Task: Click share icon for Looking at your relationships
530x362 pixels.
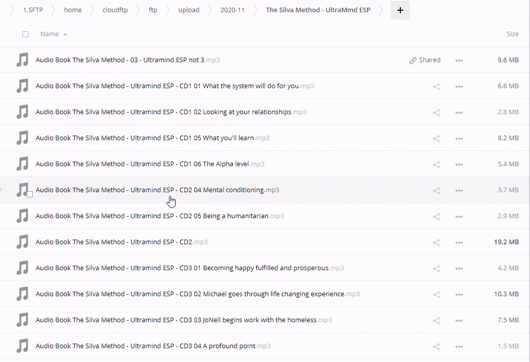Action: pyautogui.click(x=436, y=113)
